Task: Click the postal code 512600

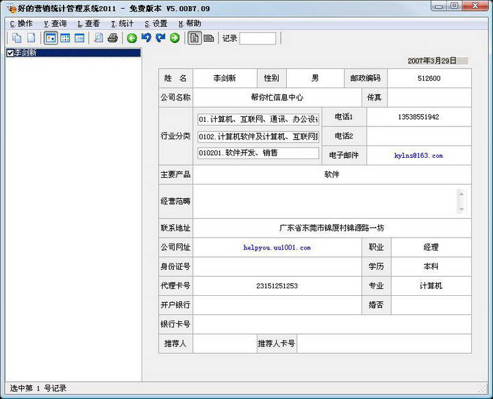Action: point(429,79)
